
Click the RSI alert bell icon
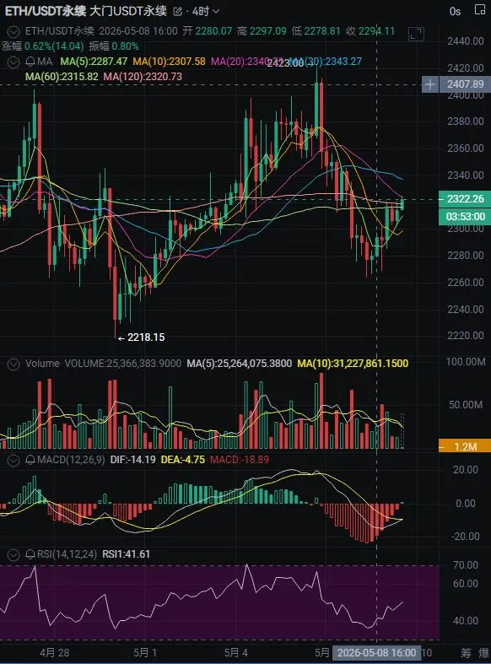pyautogui.click(x=30, y=554)
